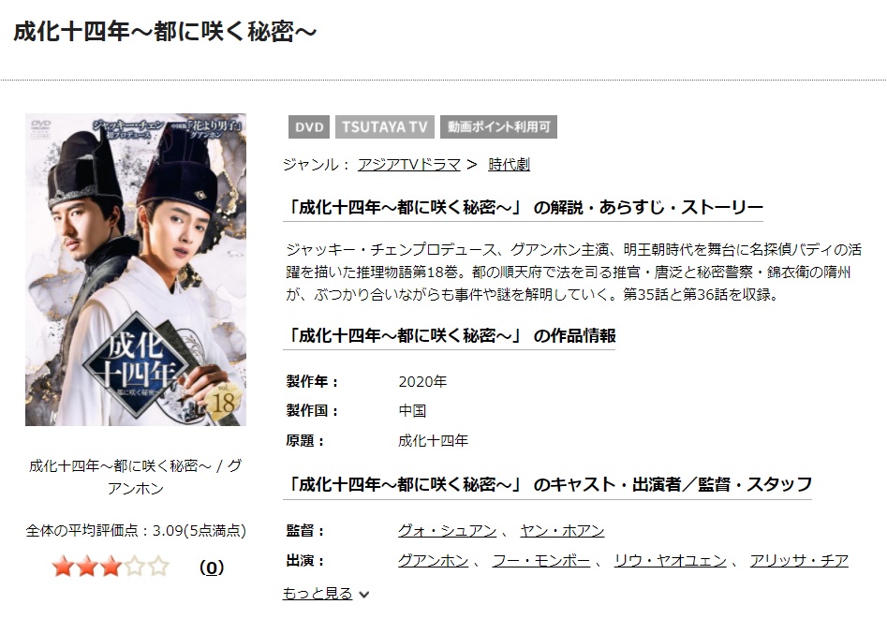Open the 時代劇 genre link
Screen dimensions: 887x619
(x=510, y=165)
